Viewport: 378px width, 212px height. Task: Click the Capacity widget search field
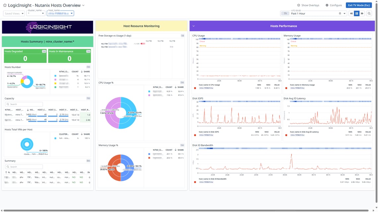click(24, 104)
